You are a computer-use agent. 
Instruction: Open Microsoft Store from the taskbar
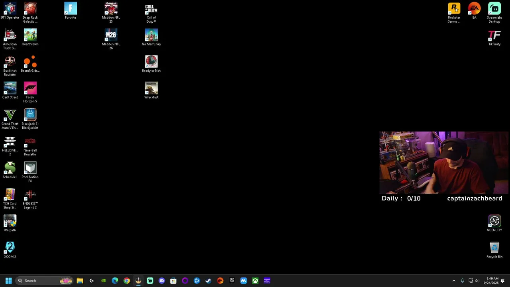point(173,281)
